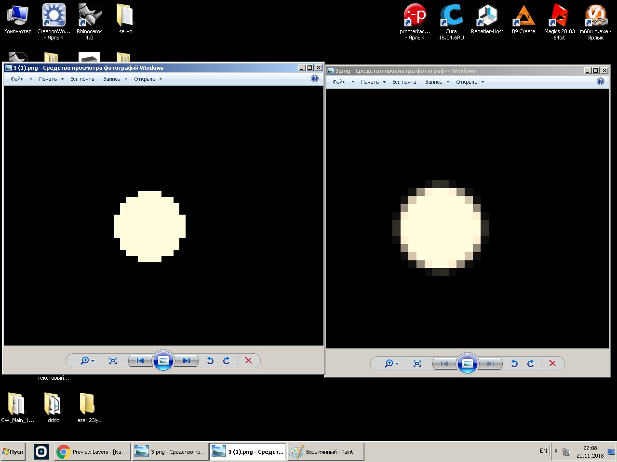The image size is (617, 462).
Task: Go to next image in left viewer
Action: pos(187,360)
